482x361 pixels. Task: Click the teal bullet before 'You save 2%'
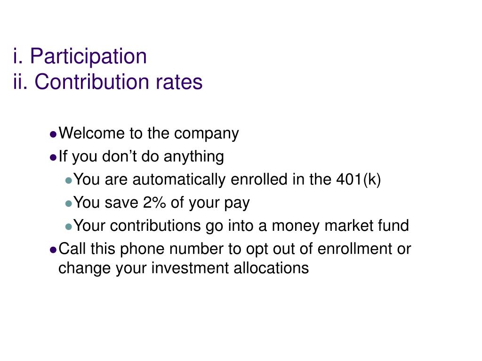click(69, 204)
